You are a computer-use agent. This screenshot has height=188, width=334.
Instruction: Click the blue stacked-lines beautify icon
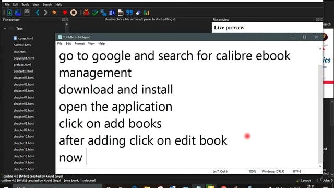point(103,13)
